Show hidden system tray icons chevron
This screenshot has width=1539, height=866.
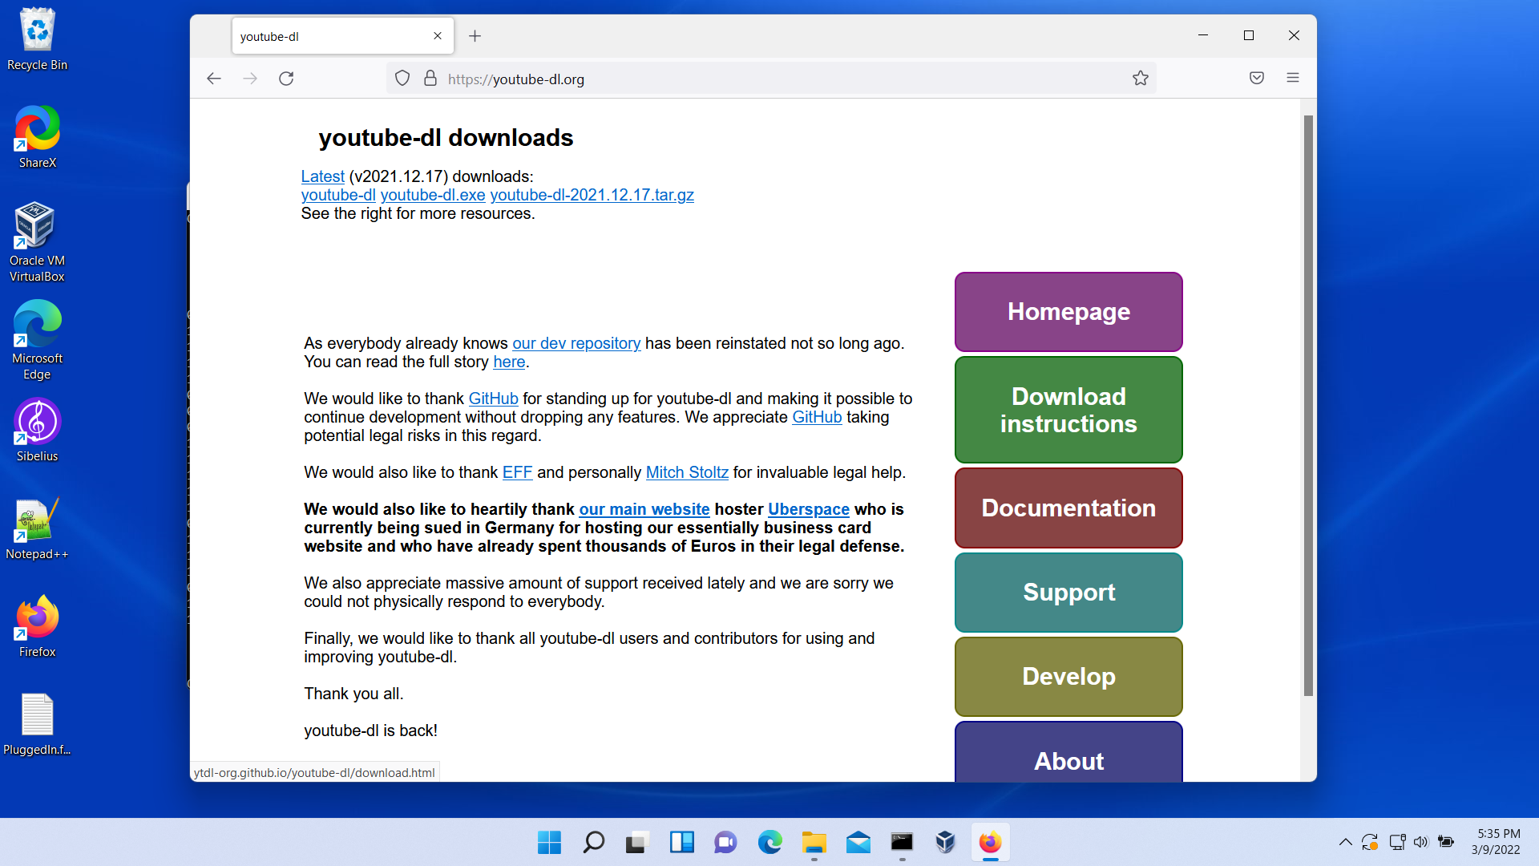(1345, 842)
